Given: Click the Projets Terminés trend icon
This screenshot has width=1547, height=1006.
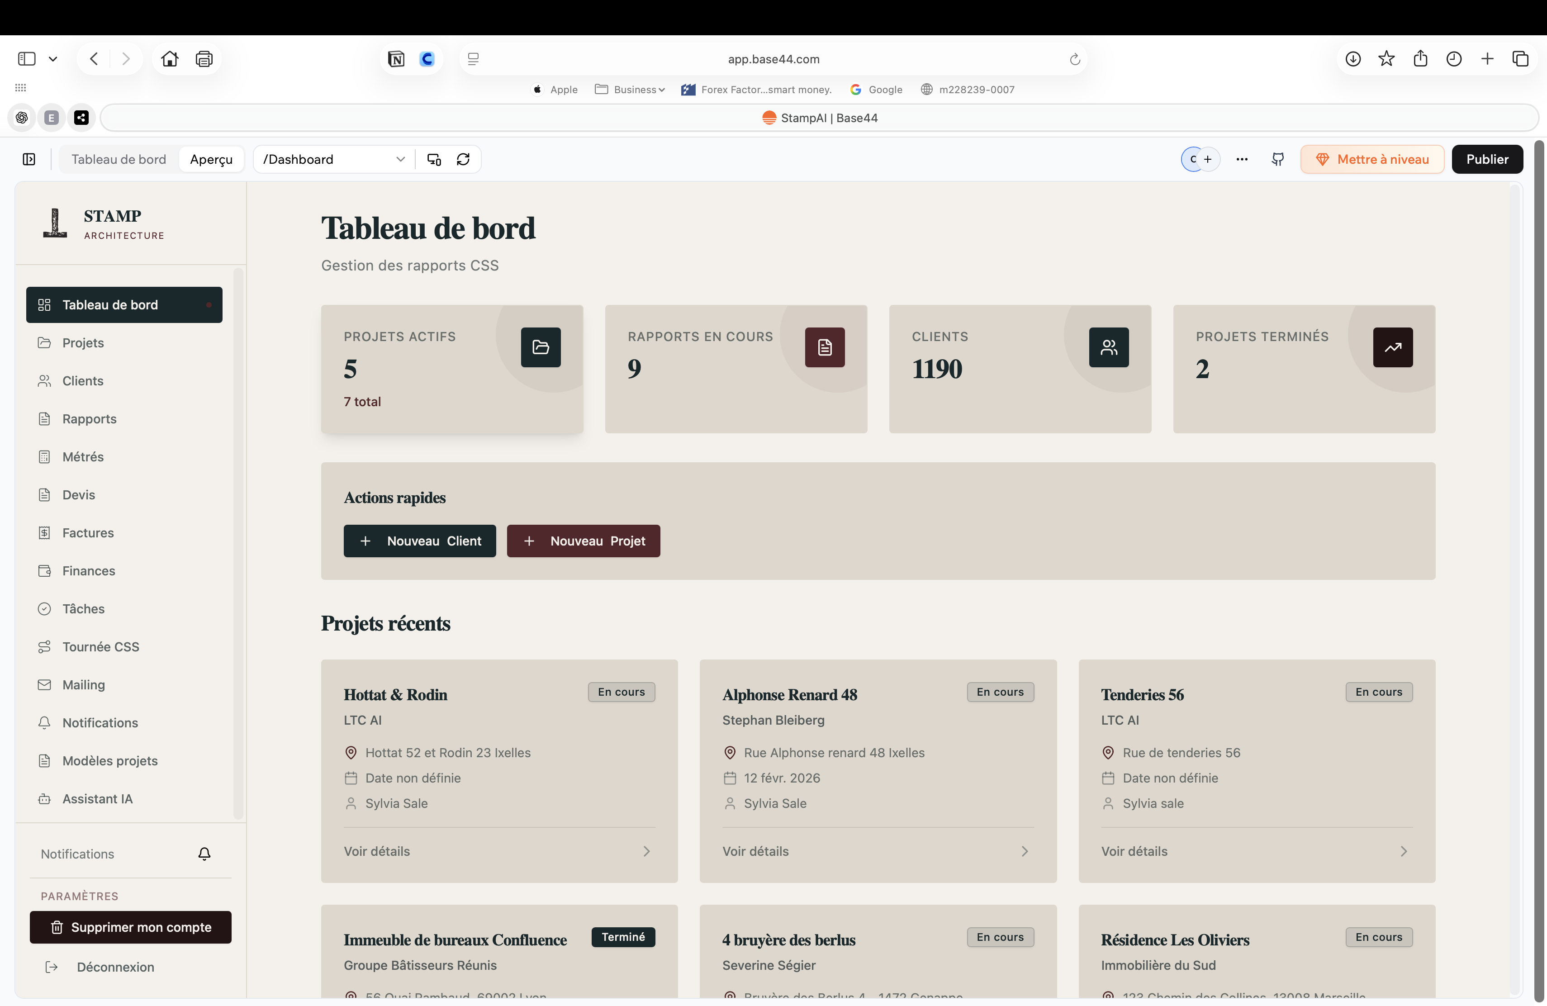Looking at the screenshot, I should (1393, 347).
